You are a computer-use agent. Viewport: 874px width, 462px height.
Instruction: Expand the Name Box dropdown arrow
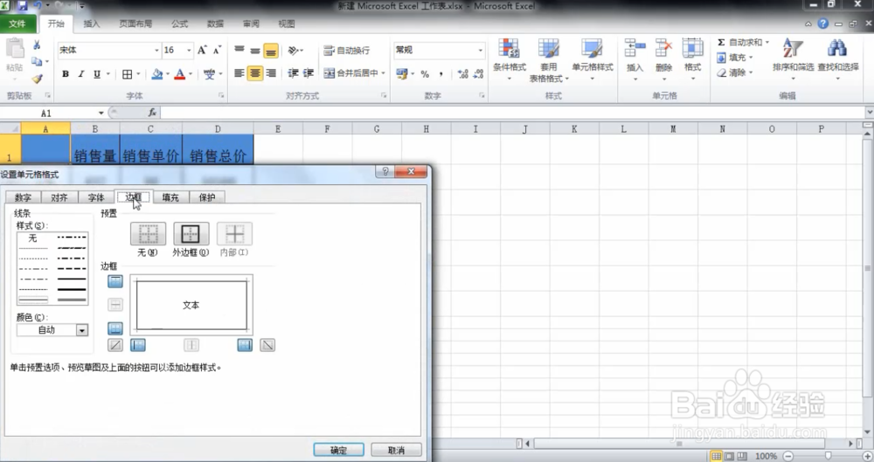[x=101, y=114]
